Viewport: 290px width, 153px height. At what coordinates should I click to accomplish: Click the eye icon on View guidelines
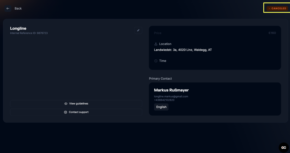pos(66,104)
